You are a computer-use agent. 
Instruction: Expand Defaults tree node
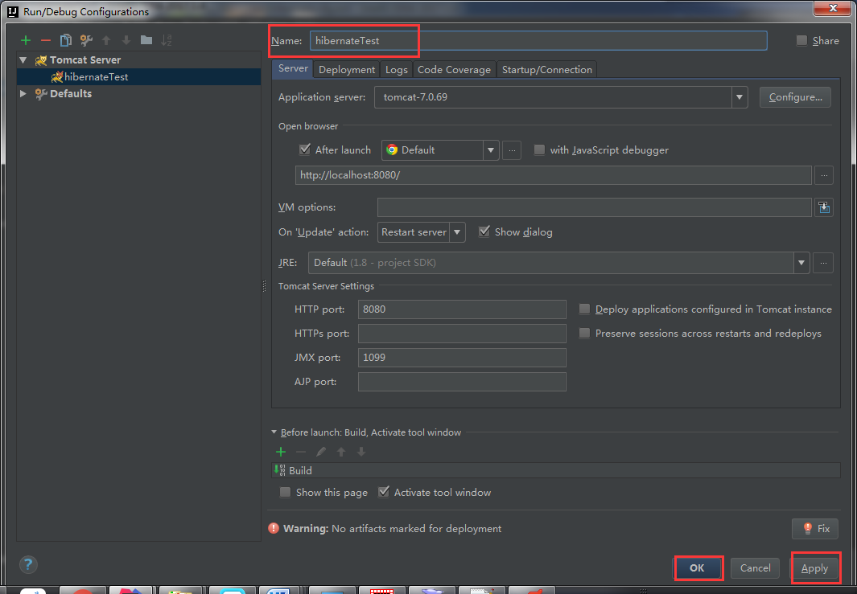(x=23, y=93)
